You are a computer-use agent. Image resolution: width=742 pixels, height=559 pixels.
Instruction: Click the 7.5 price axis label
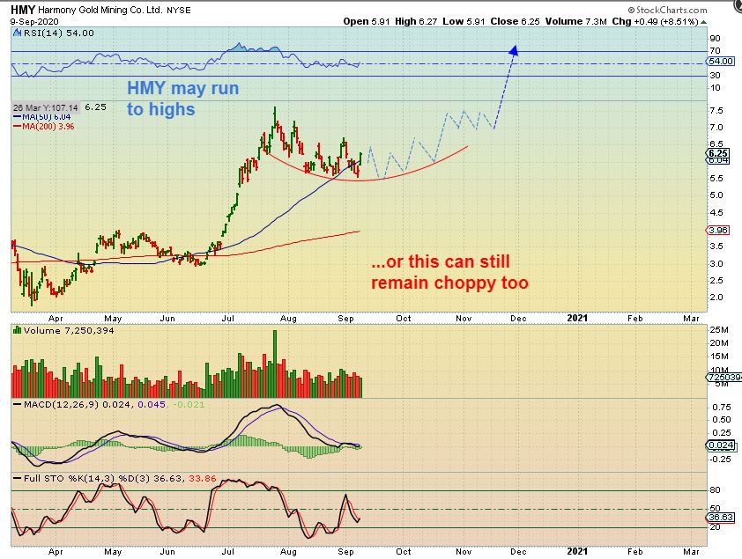[x=716, y=111]
